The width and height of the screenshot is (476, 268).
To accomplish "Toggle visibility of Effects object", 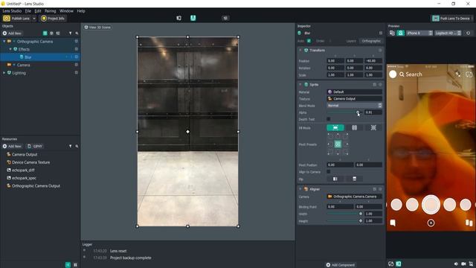I will [76, 49].
